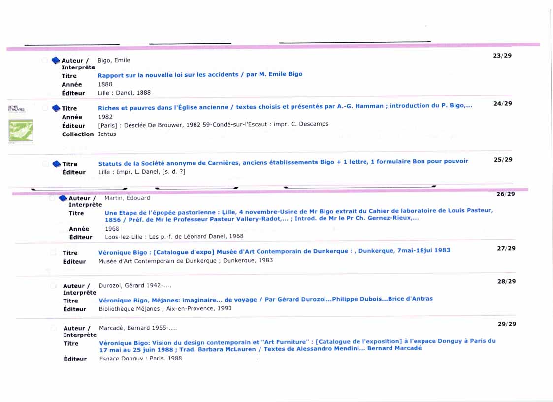553x402 pixels.
Task: Click author name Martin, Edouard
Action: (127, 198)
